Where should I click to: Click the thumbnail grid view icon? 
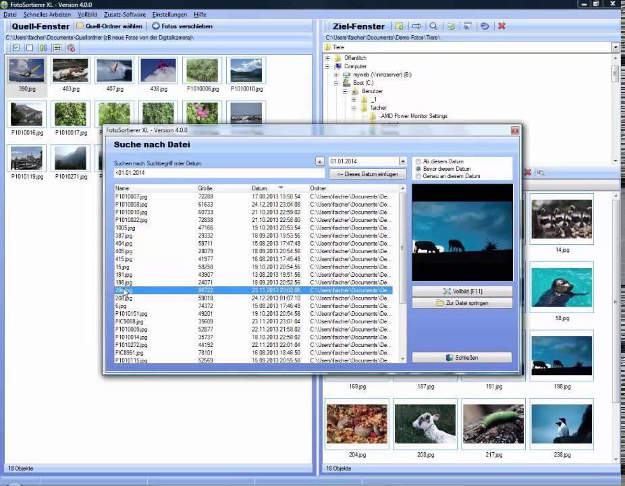coord(57,48)
